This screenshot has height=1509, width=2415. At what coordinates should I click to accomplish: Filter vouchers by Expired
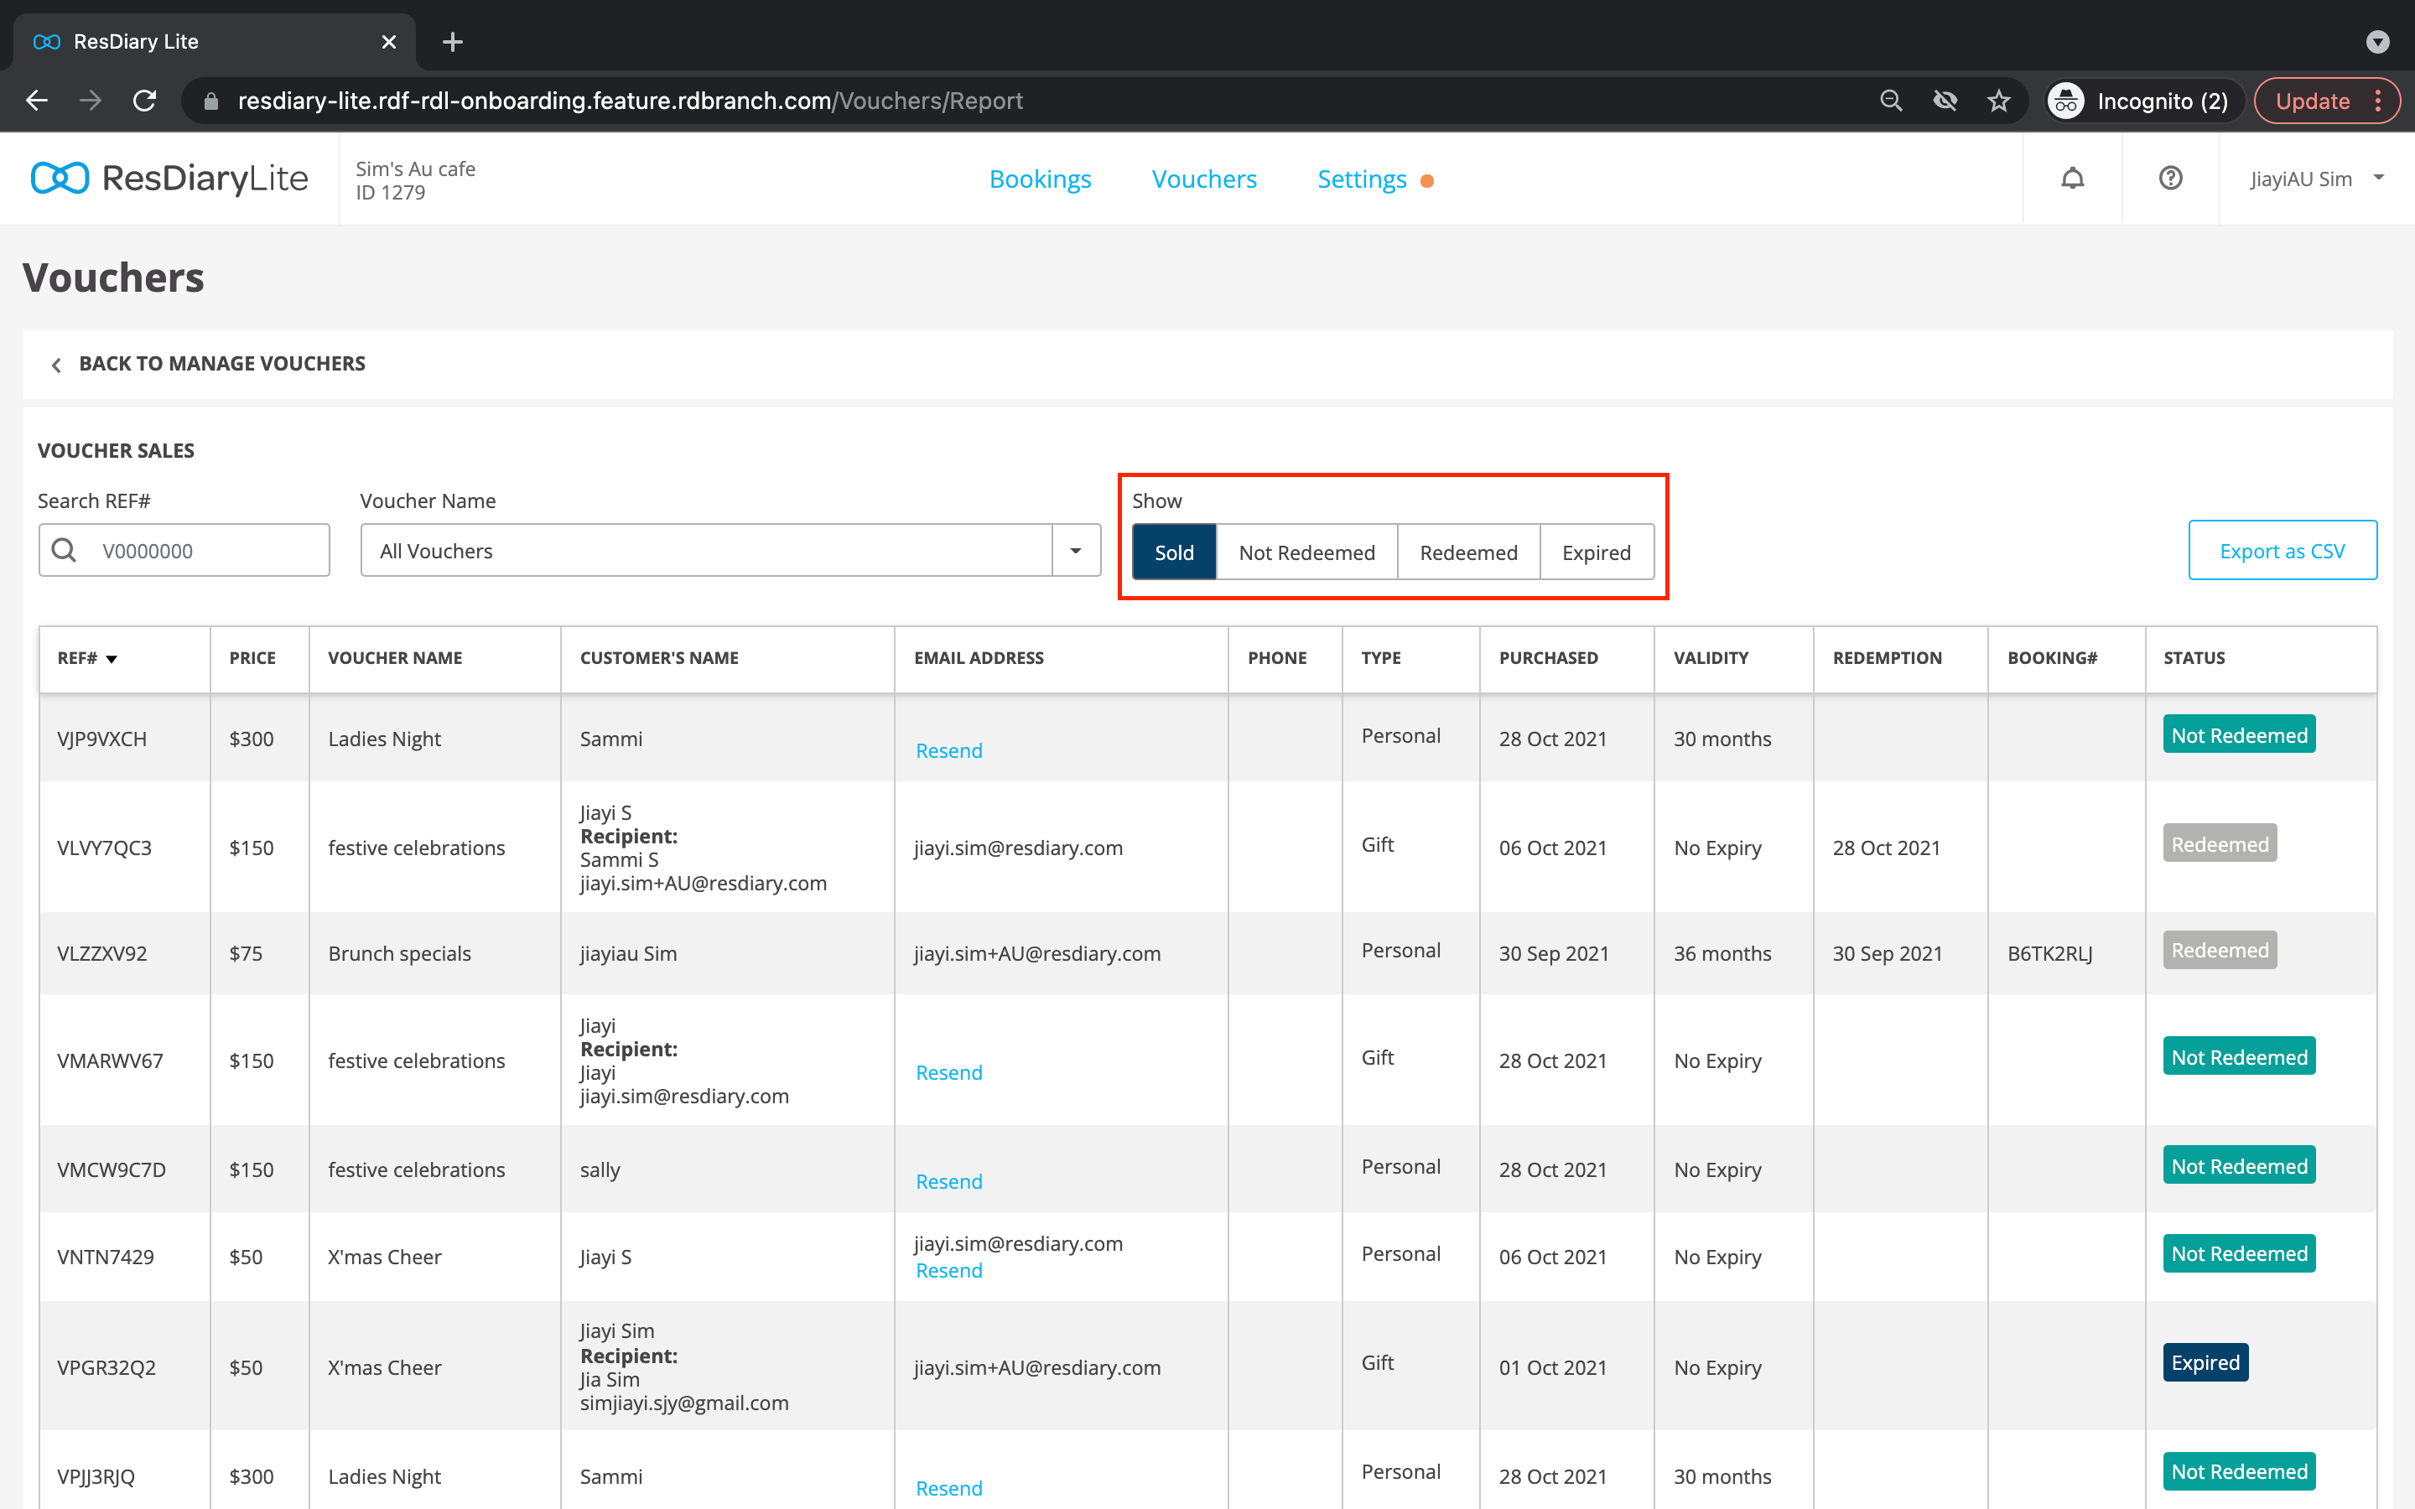click(x=1595, y=552)
